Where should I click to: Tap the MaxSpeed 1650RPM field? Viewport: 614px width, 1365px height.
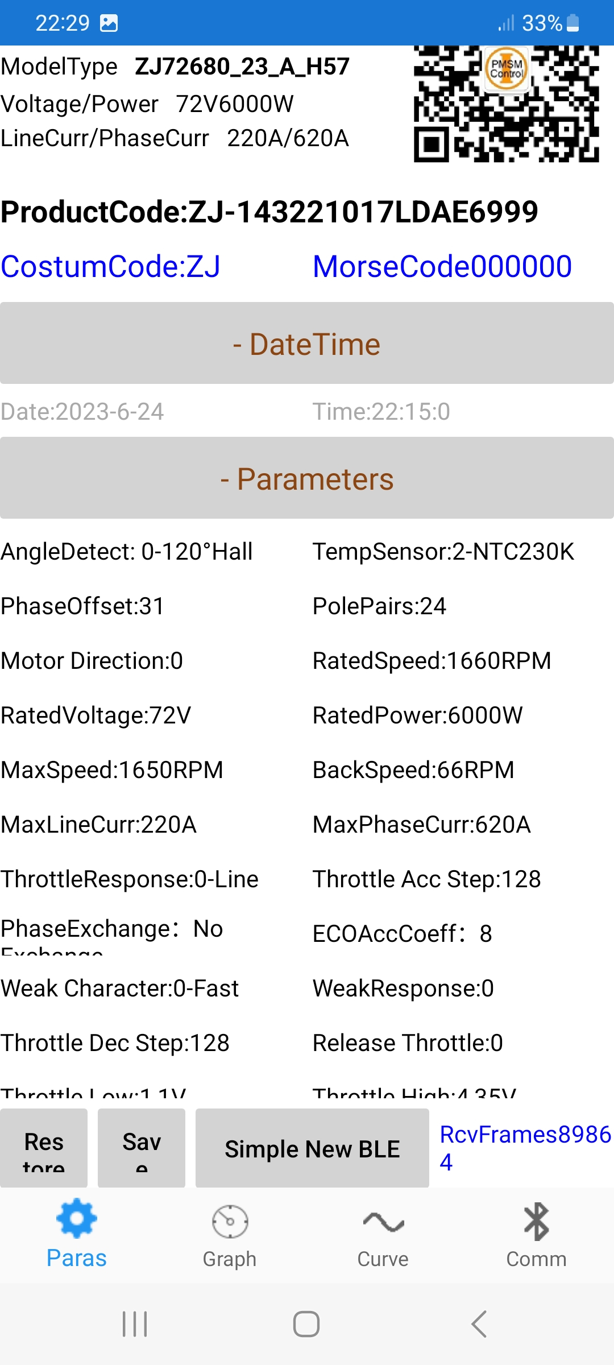pos(112,770)
